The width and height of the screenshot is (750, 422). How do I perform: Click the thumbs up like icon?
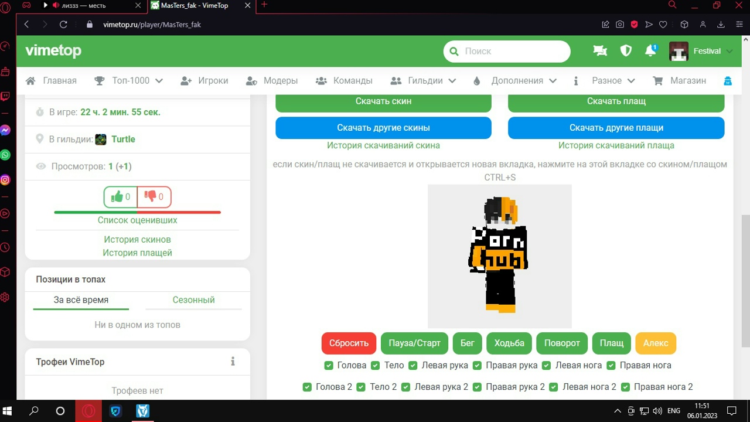tap(117, 197)
